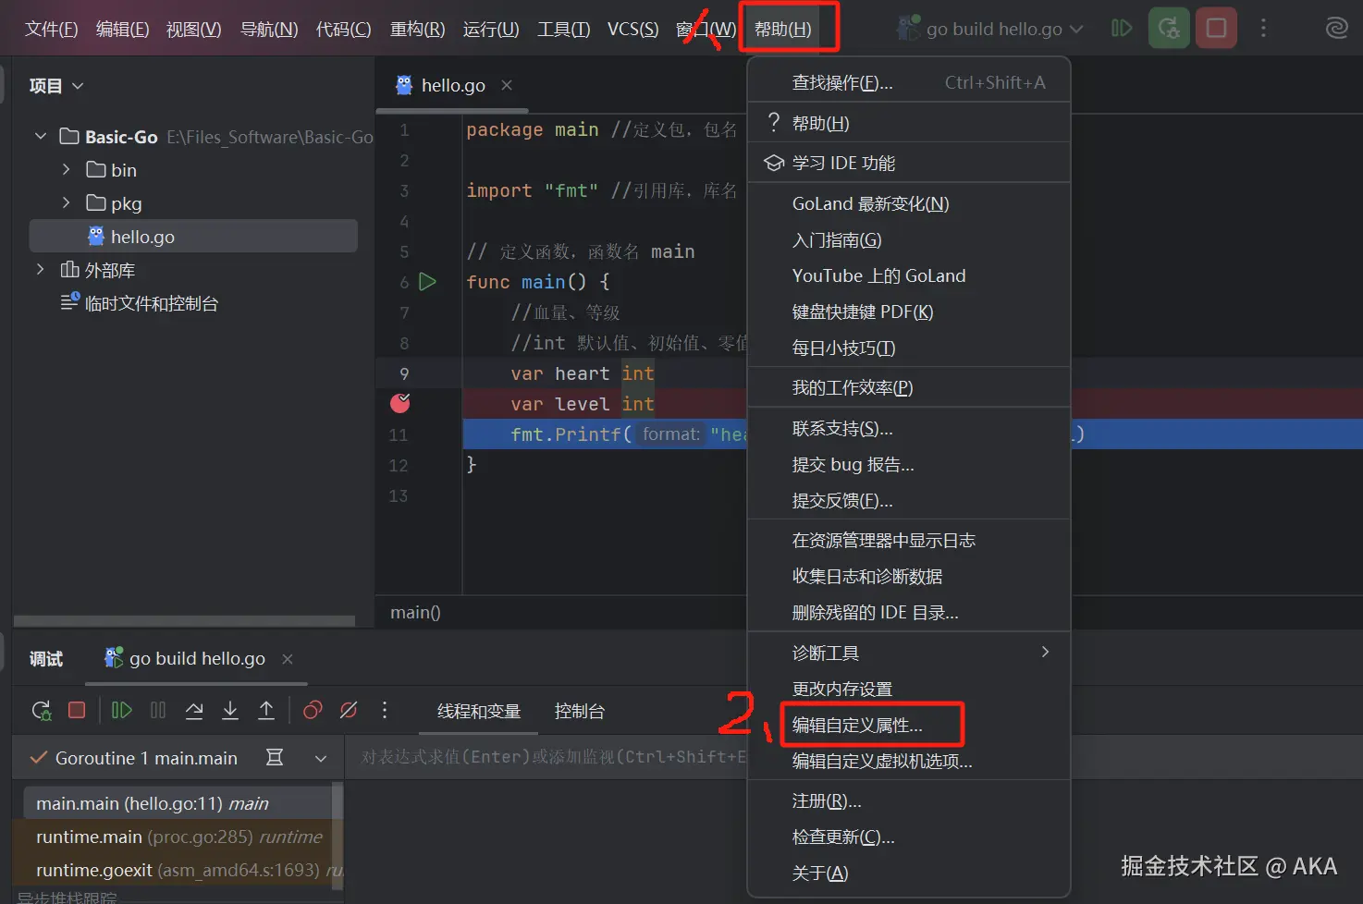
Task: Rerun debug session in debug panel
Action: click(x=42, y=710)
